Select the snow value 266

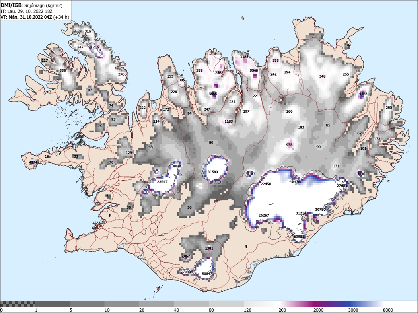(289, 111)
